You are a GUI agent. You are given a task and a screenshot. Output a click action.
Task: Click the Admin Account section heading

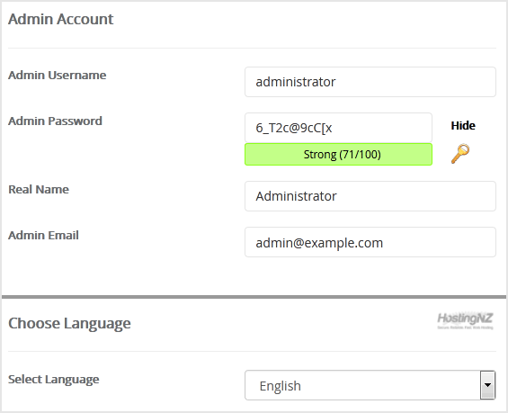(60, 19)
